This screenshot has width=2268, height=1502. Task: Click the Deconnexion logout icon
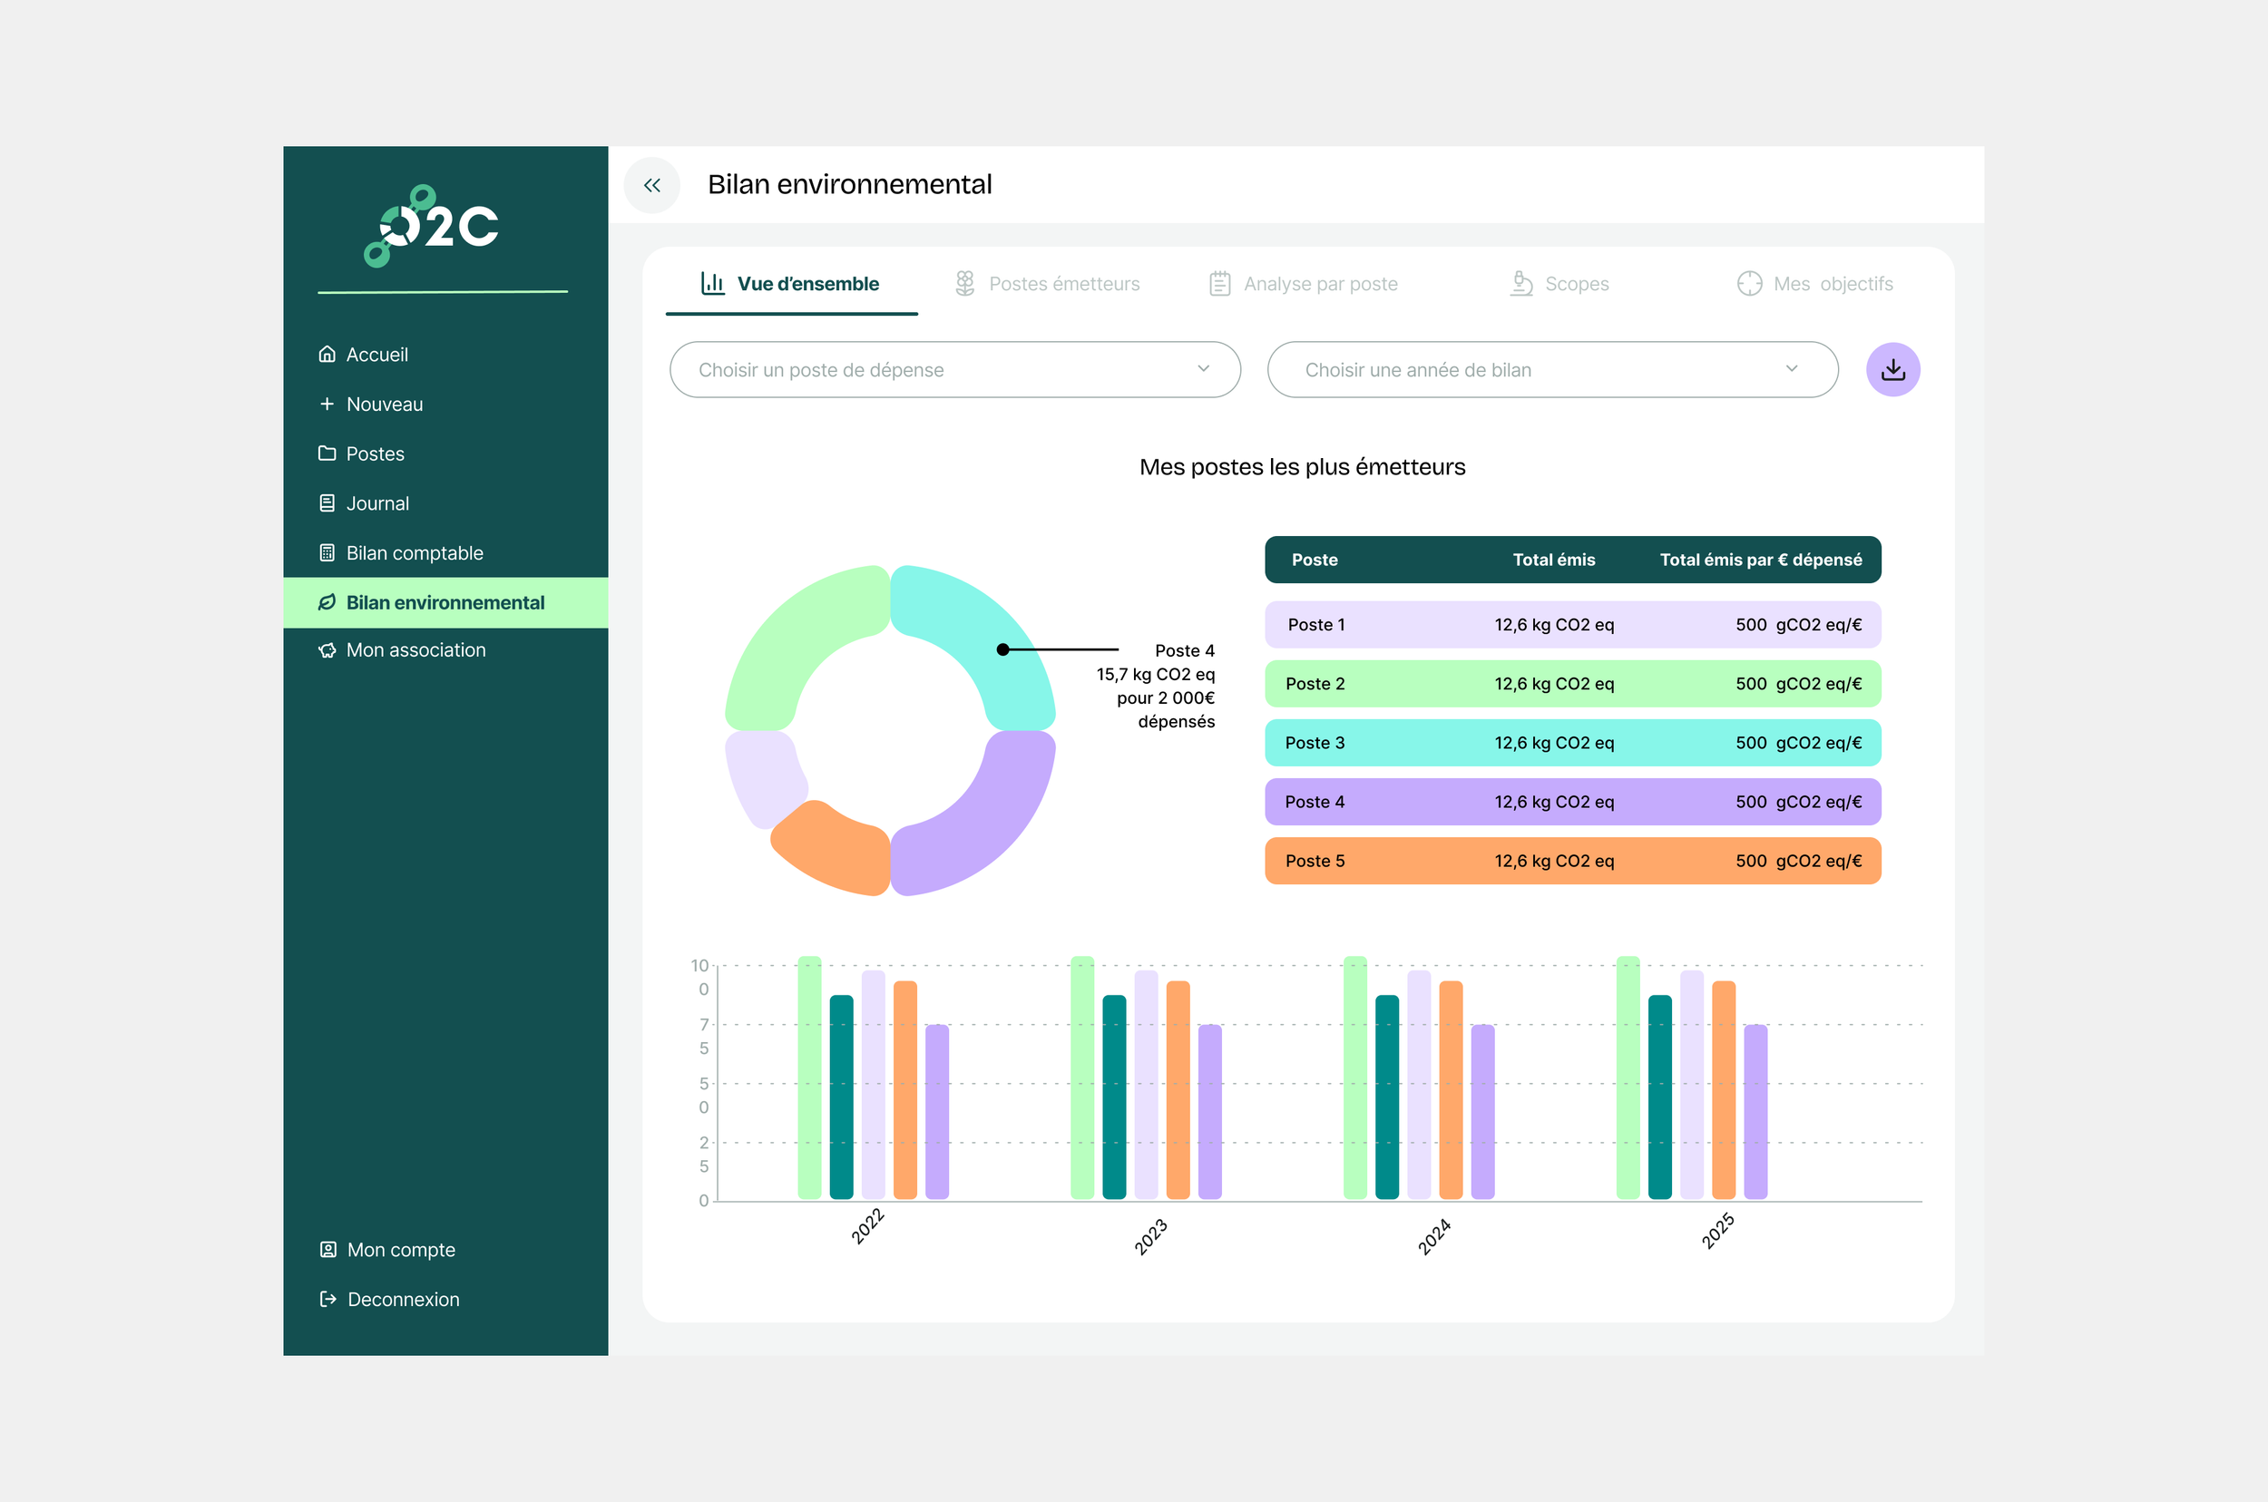point(327,1299)
